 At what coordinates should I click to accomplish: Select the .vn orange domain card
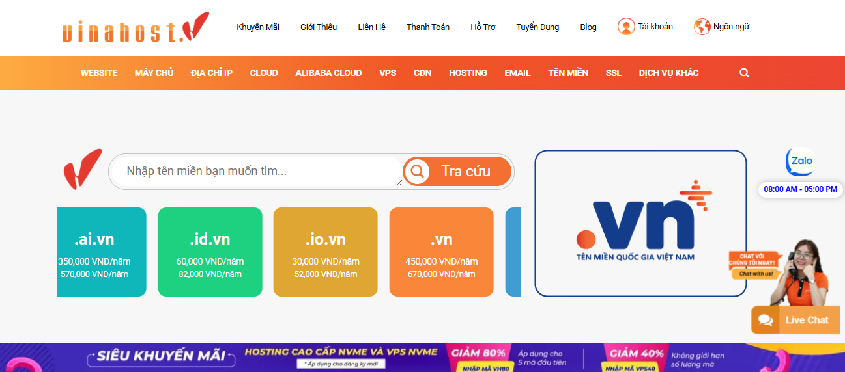click(x=441, y=252)
